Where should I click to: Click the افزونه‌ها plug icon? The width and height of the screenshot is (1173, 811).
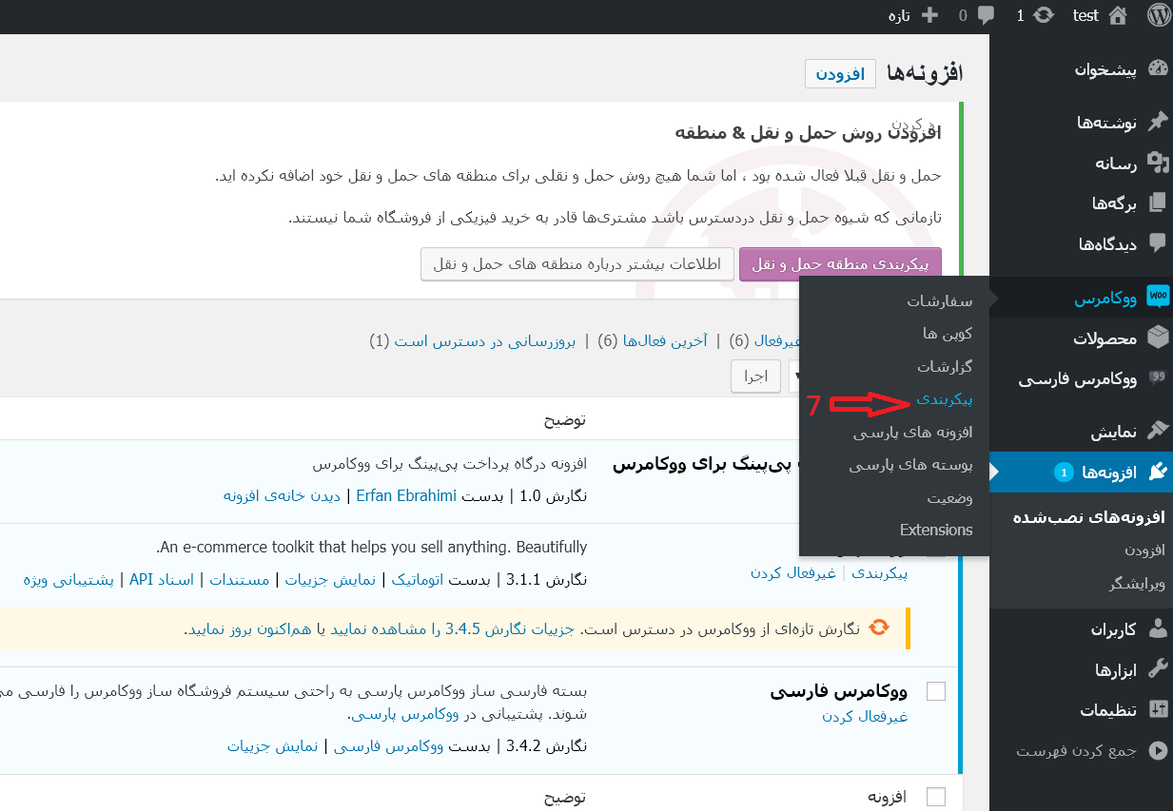point(1157,472)
